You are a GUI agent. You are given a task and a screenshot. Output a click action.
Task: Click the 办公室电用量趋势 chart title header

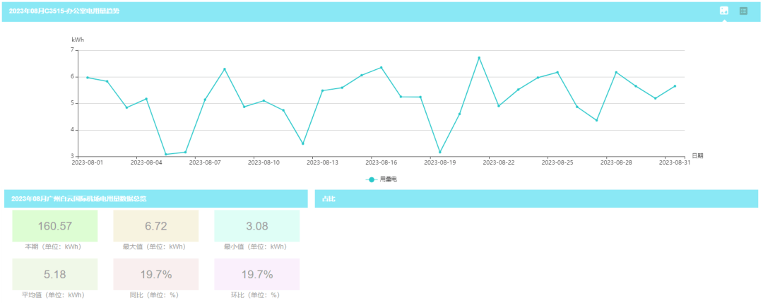[64, 11]
